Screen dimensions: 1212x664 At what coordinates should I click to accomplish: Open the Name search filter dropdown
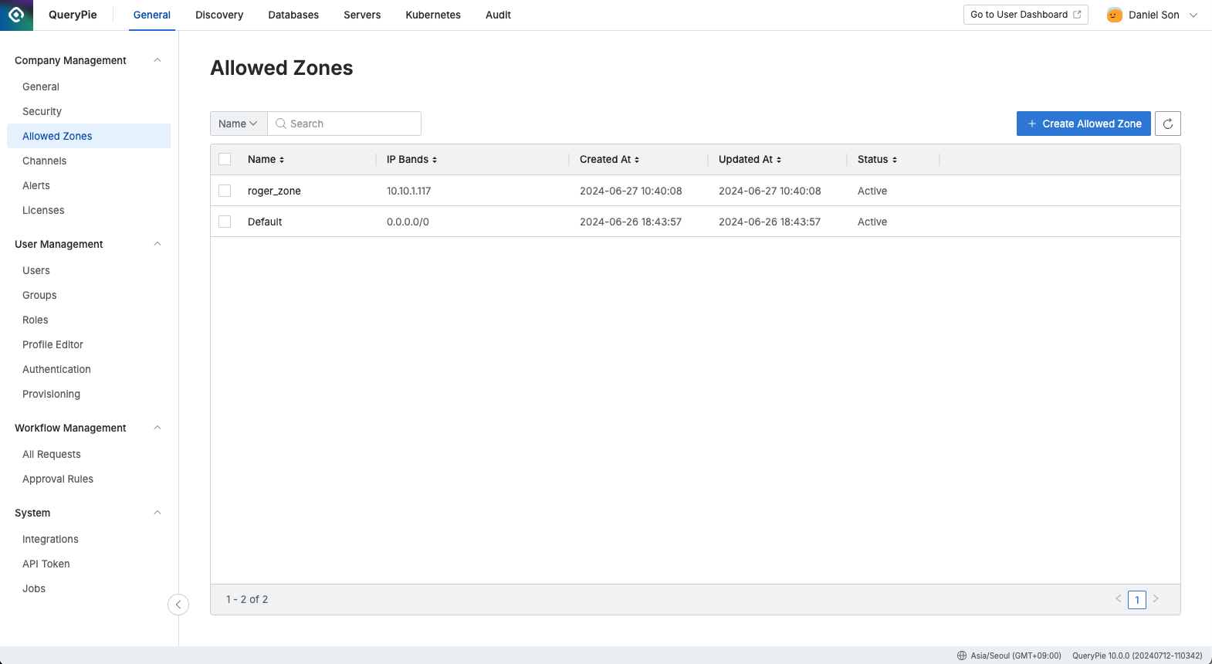tap(239, 124)
